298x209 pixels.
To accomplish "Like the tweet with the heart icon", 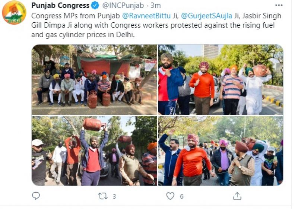I will (170, 196).
